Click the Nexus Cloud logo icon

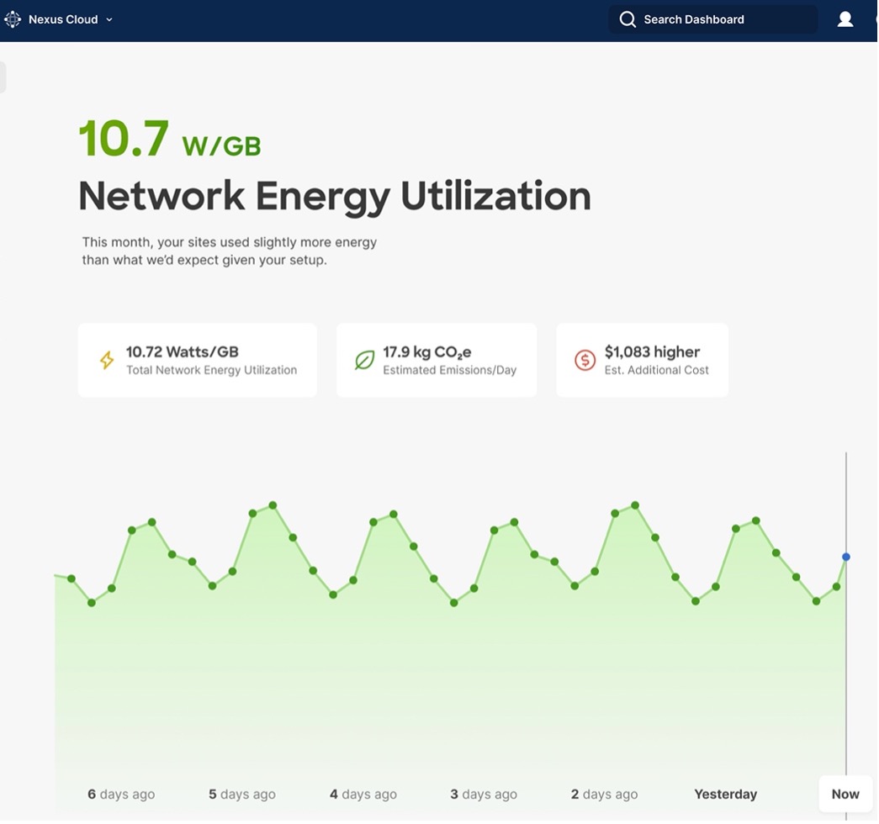(x=13, y=19)
